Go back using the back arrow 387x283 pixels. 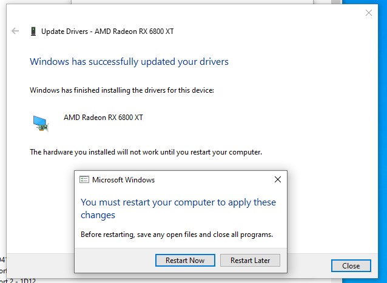(x=15, y=31)
